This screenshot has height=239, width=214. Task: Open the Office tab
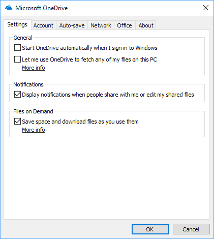click(x=125, y=25)
